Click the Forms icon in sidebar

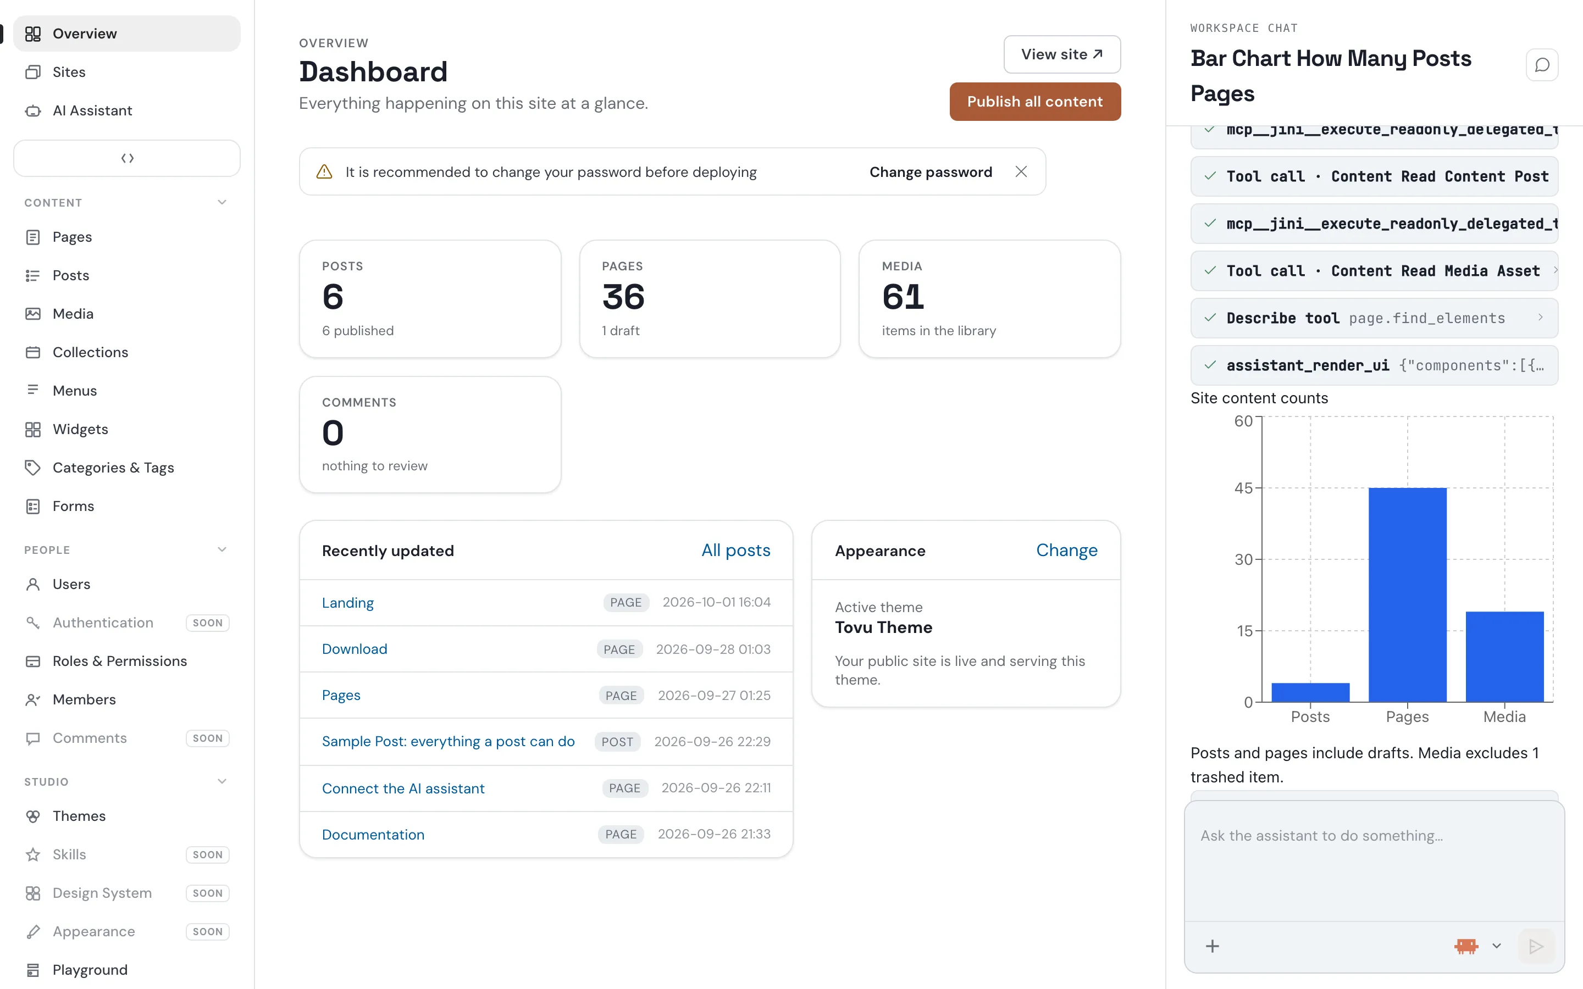point(33,506)
